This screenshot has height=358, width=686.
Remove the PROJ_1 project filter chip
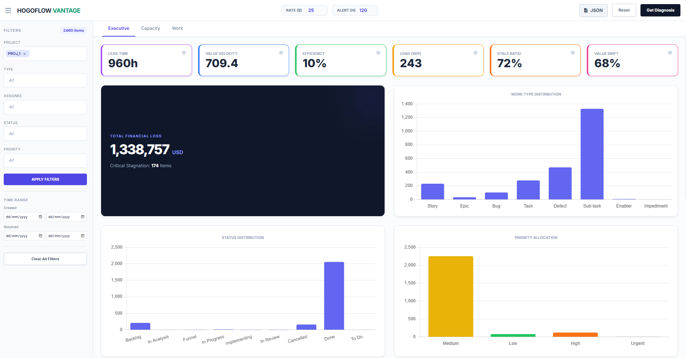(x=24, y=53)
